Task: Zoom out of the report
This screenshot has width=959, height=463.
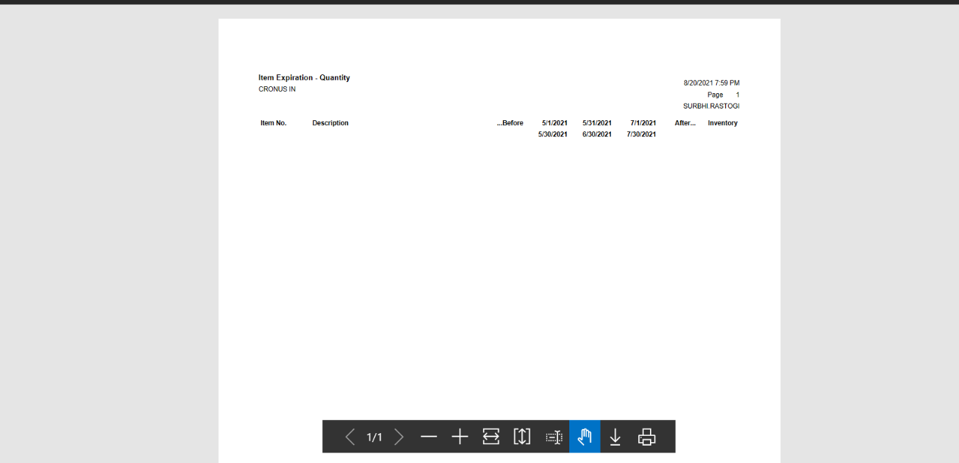Action: (x=429, y=437)
